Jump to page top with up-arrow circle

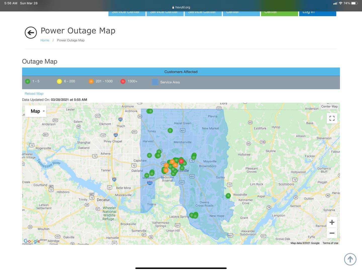click(x=350, y=259)
